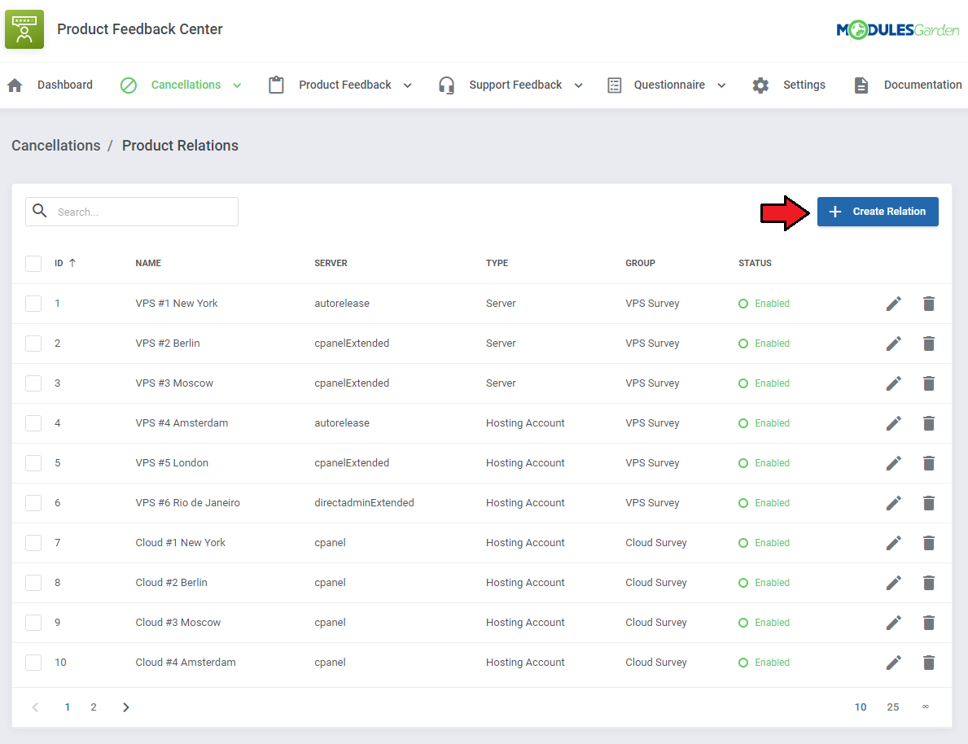Show unlimited entries with infinity option
Viewport: 968px width, 744px height.
click(x=926, y=707)
